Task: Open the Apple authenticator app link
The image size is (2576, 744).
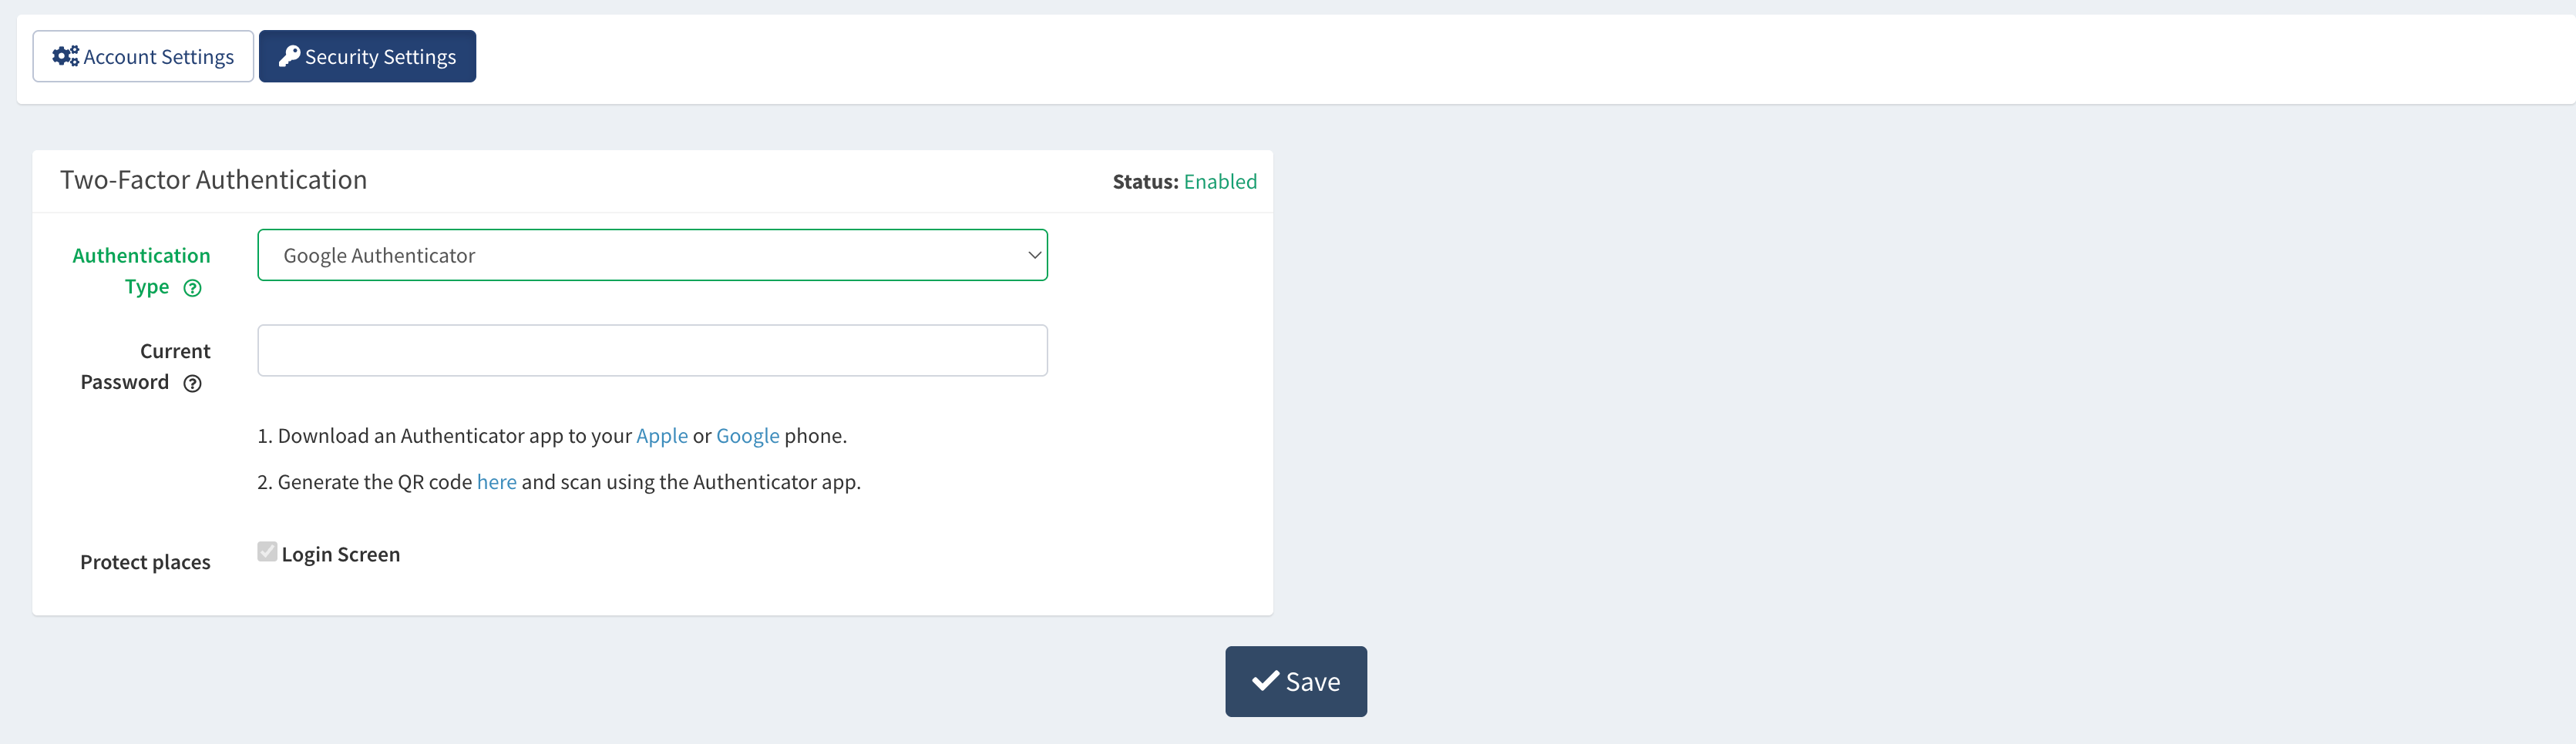Action: tap(662, 435)
